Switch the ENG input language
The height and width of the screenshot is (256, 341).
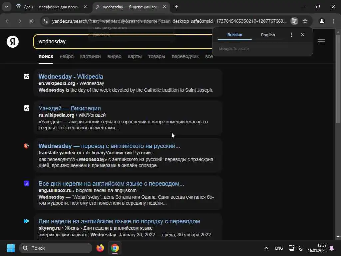click(279, 248)
